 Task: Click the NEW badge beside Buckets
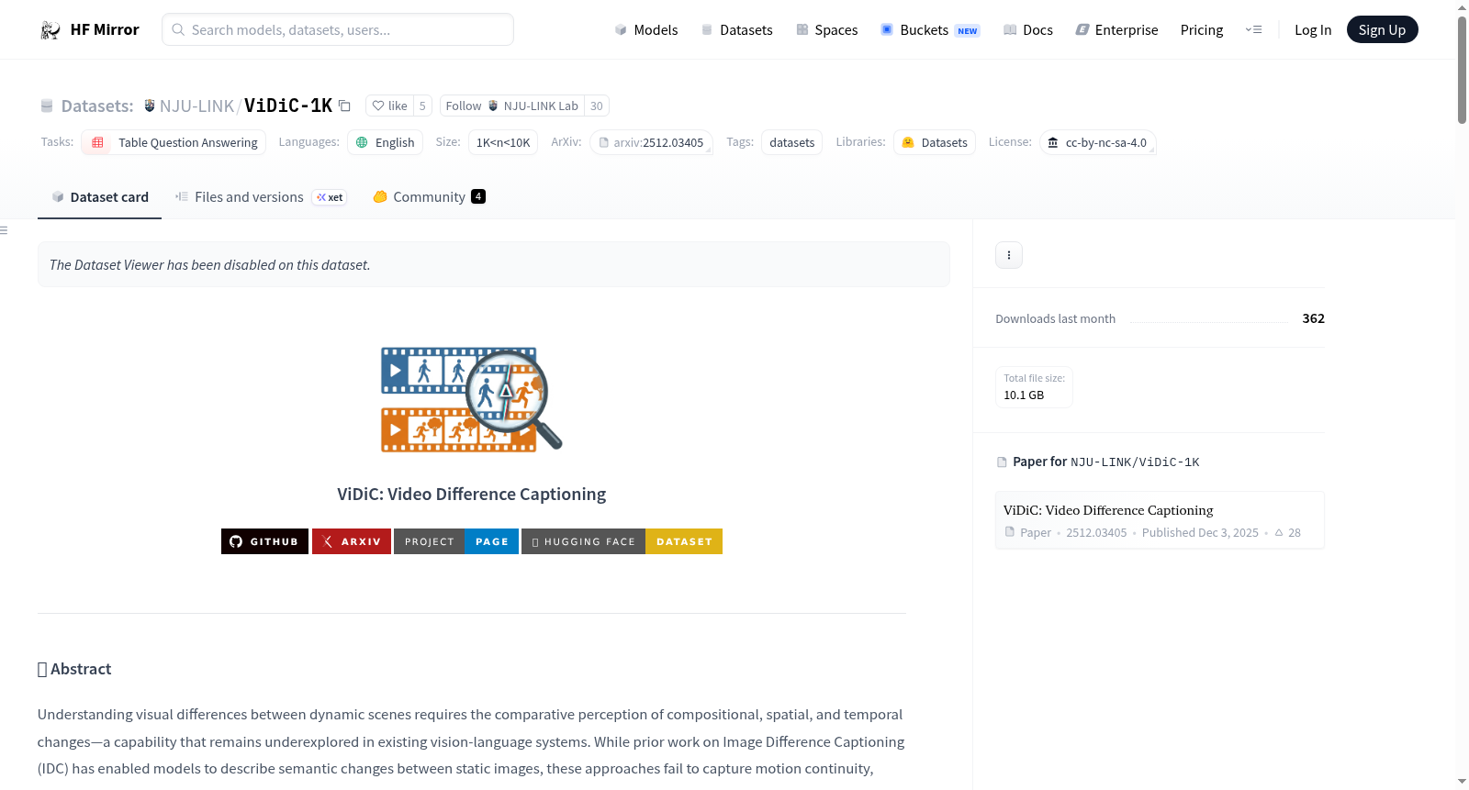click(968, 31)
